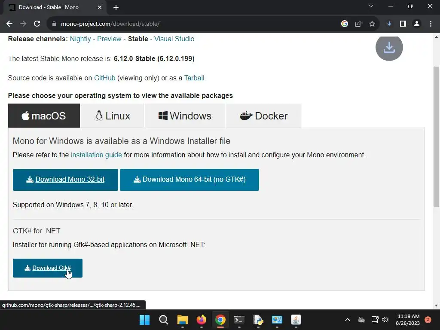Open taskbar Search
Screen dimensions: 440x330
pyautogui.click(x=164, y=320)
